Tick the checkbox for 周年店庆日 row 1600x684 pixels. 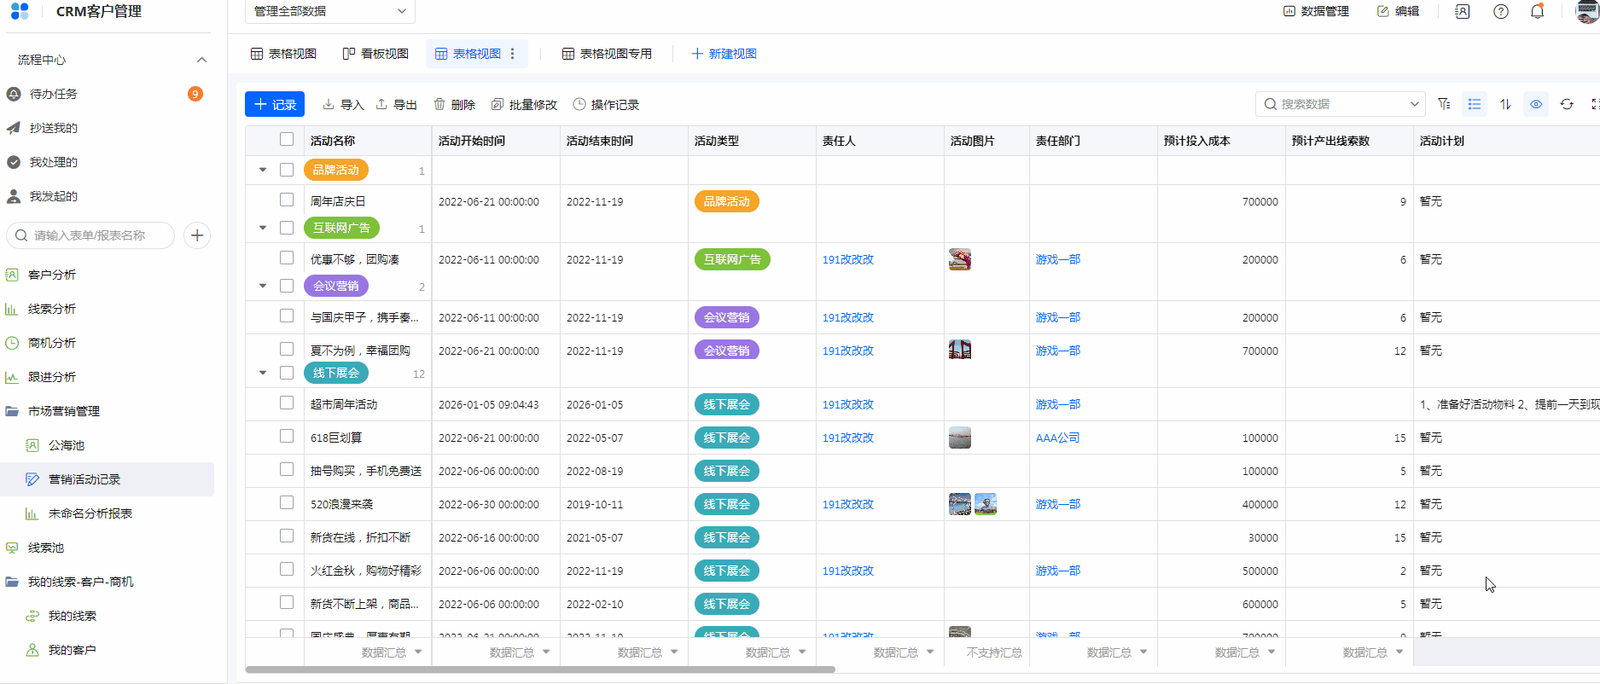(x=287, y=200)
